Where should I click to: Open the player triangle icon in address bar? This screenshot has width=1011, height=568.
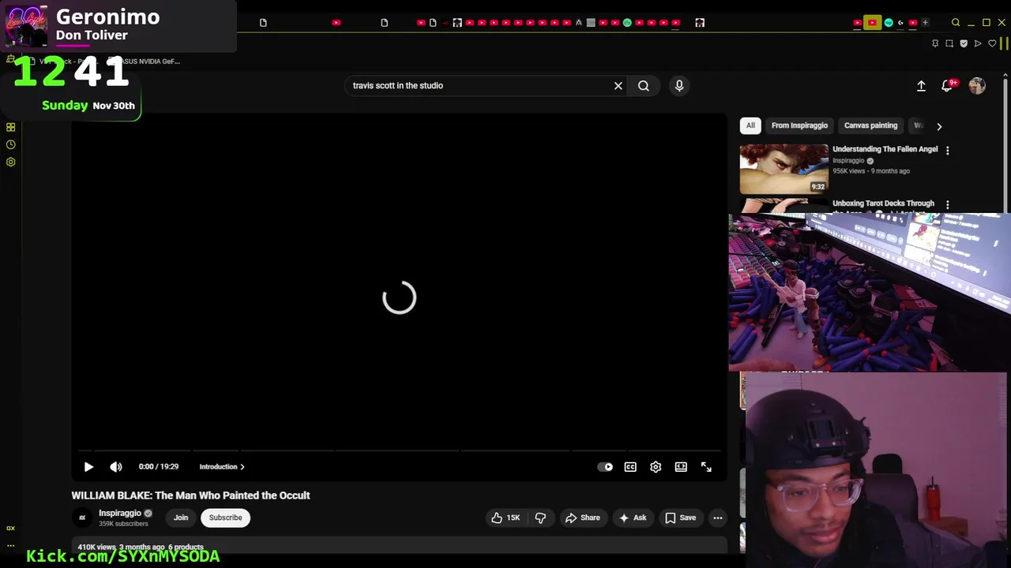[x=978, y=43]
